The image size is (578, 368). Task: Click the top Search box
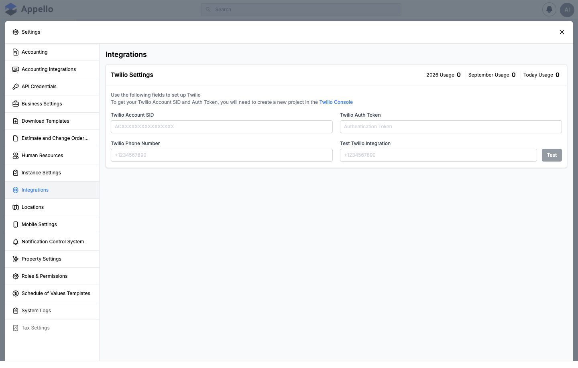tap(301, 10)
